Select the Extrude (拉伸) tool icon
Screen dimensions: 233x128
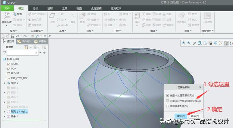(x=82, y=16)
